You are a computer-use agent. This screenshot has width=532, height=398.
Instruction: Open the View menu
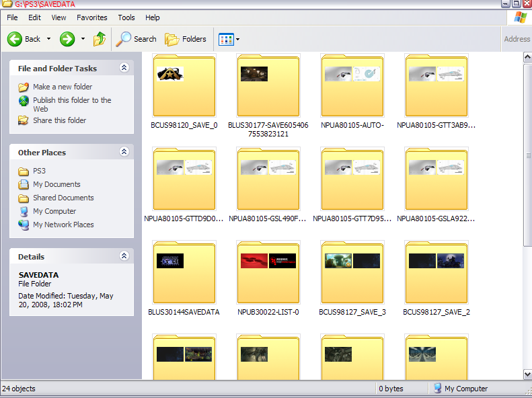pos(59,17)
